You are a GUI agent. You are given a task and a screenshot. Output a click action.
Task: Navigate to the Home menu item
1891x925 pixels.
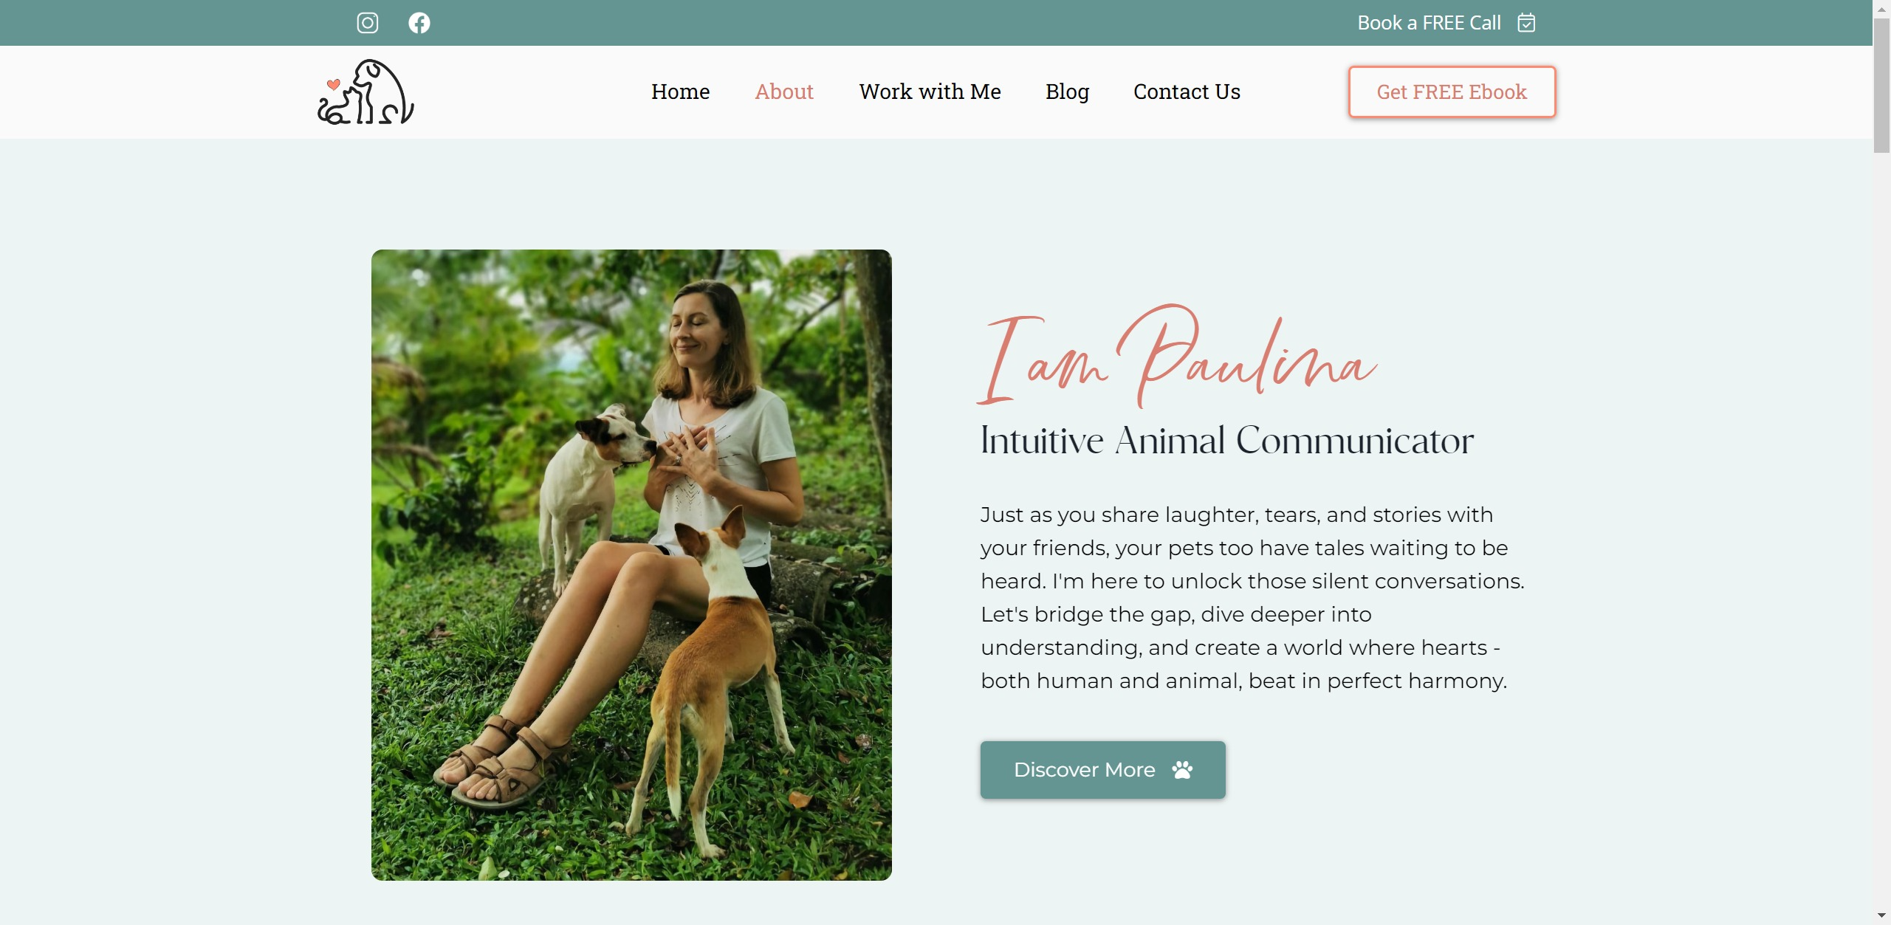pos(679,92)
